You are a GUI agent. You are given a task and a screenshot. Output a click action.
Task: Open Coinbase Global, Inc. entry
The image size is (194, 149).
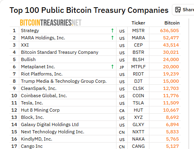(x=44, y=96)
